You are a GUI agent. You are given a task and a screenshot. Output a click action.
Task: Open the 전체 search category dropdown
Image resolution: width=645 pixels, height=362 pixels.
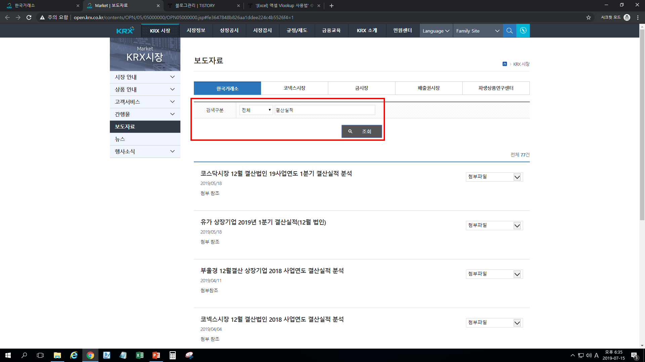point(256,110)
